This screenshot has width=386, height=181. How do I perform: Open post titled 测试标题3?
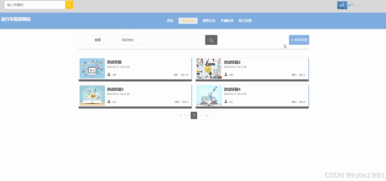pyautogui.click(x=115, y=89)
